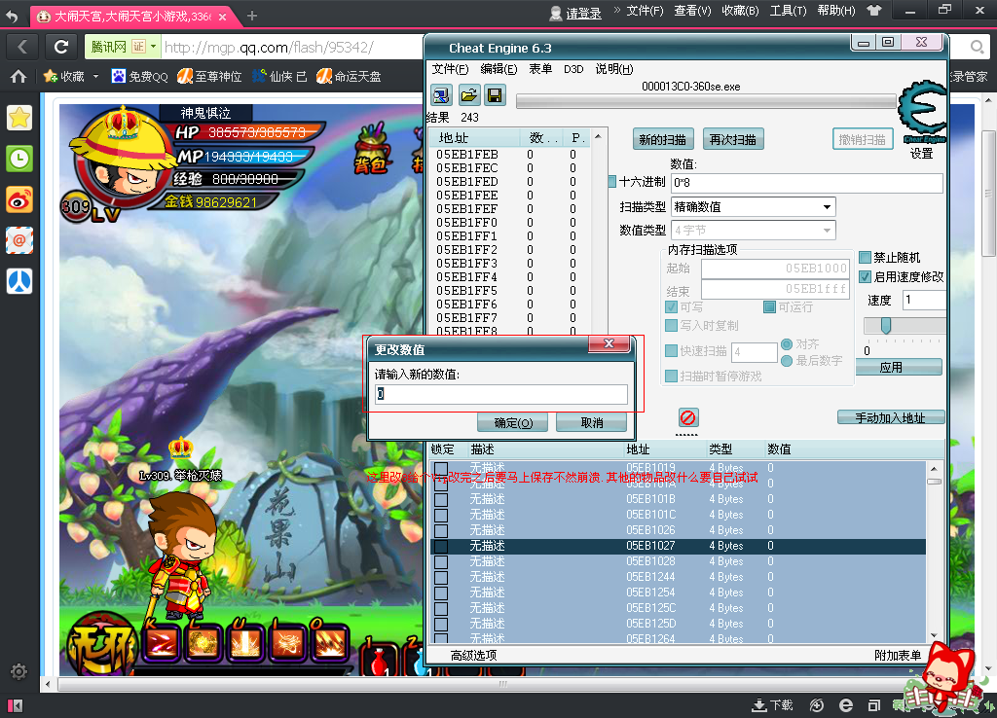Click the speed slider handle
Image resolution: width=997 pixels, height=718 pixels.
coord(885,326)
